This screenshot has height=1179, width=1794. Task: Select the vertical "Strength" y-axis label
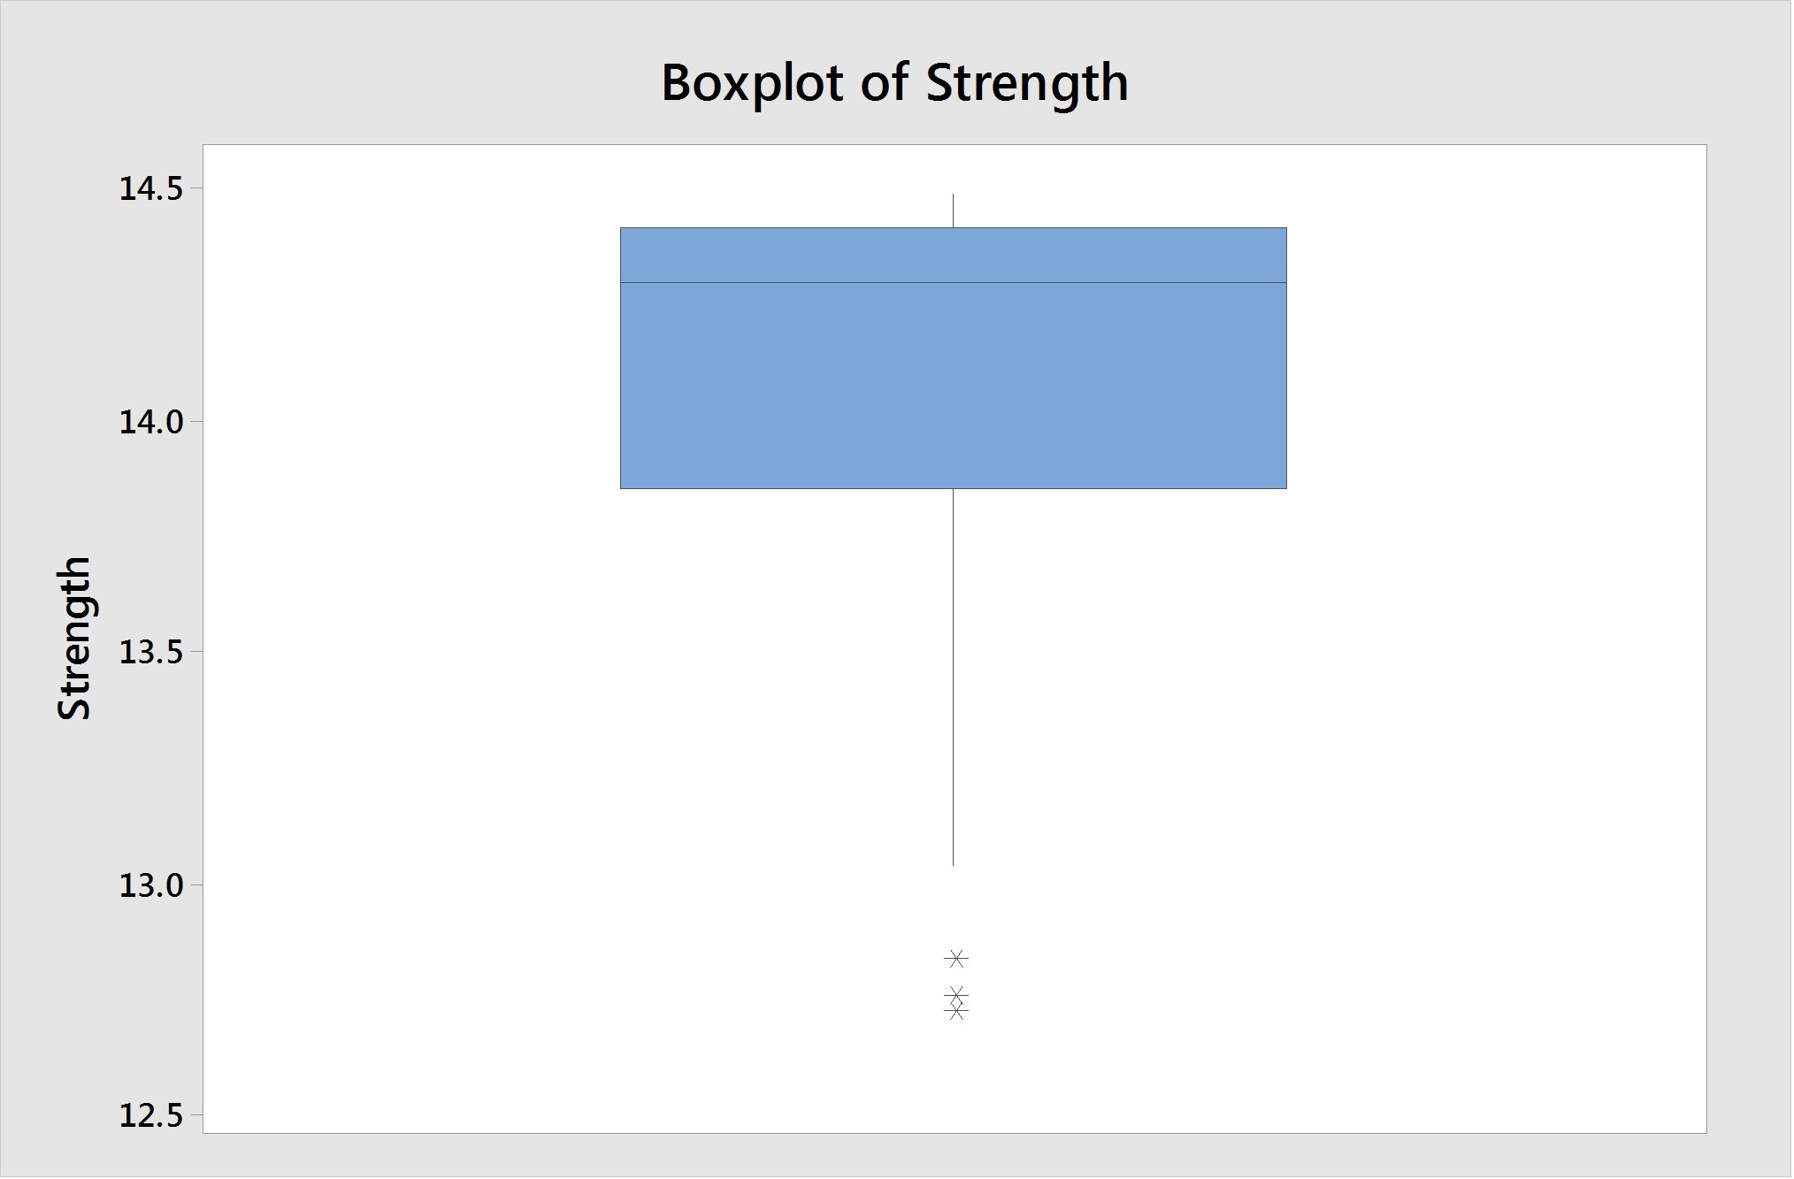point(74,638)
